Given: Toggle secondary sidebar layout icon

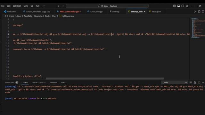Looking at the screenshot, I should pos(183,6).
